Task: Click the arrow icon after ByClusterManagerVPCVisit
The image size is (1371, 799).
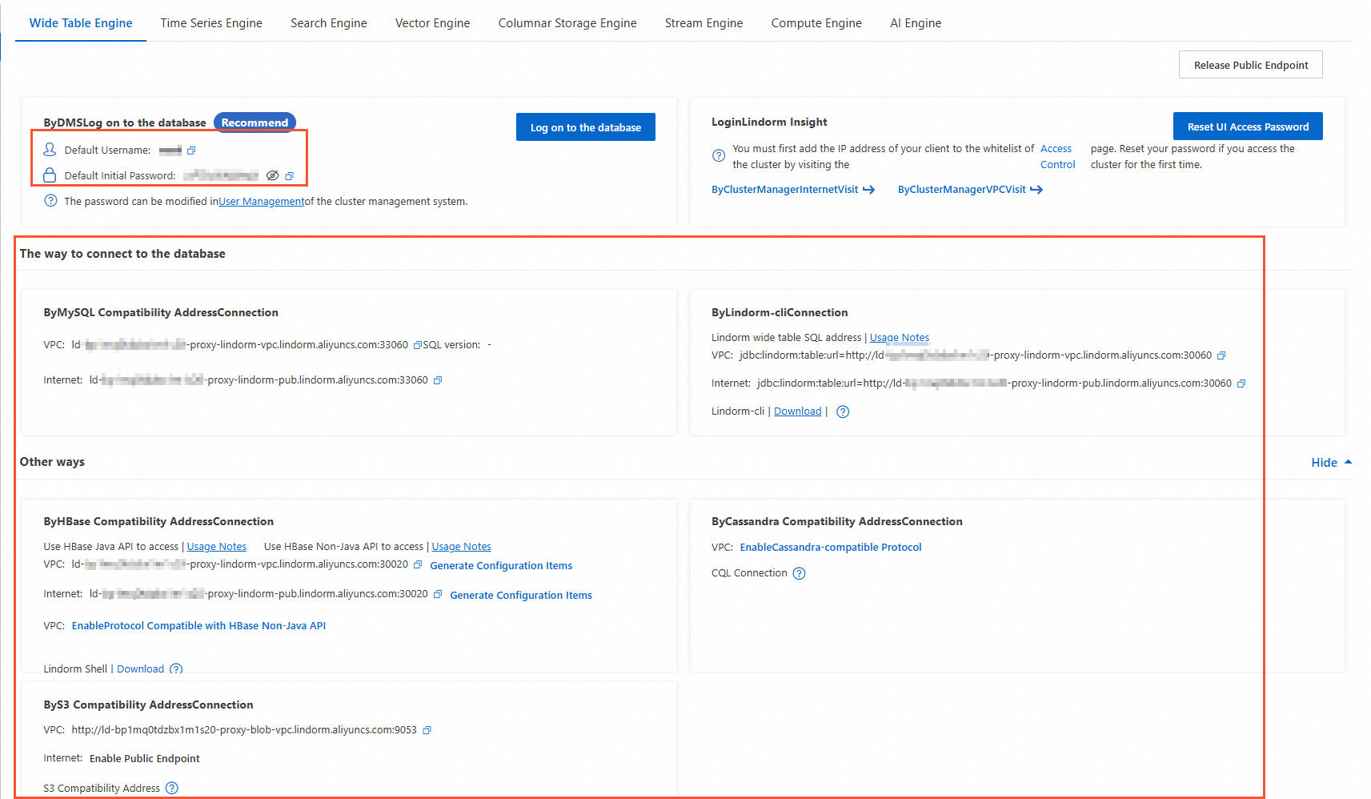Action: tap(1036, 190)
